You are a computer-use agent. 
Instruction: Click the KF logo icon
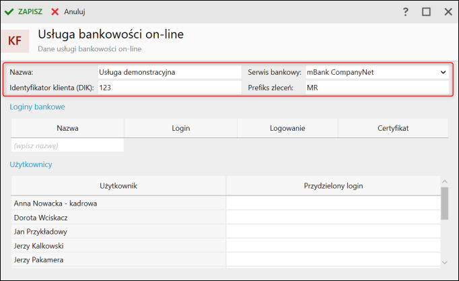tap(14, 40)
